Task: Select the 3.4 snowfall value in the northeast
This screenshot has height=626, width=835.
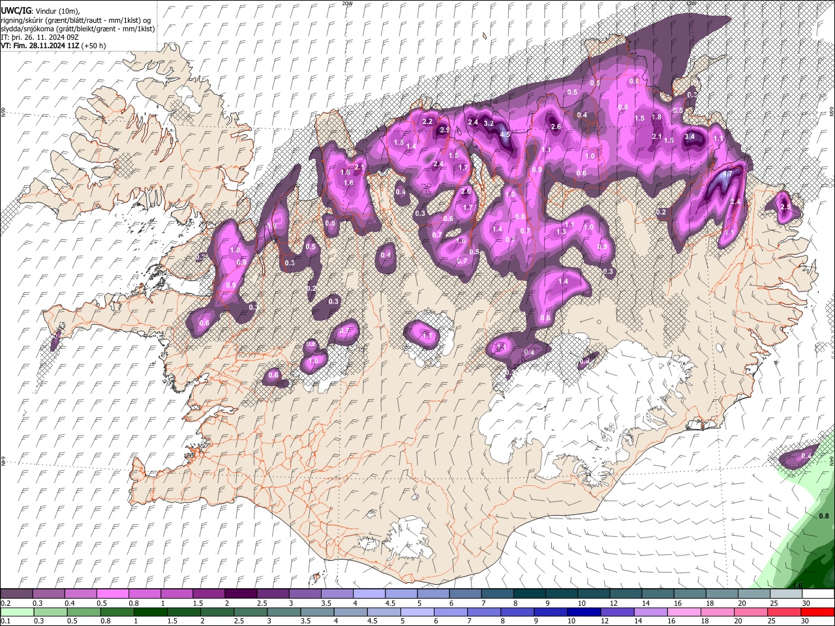Action: point(690,136)
